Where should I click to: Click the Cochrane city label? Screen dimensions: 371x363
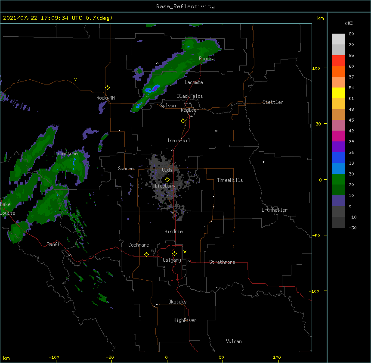click(x=139, y=245)
